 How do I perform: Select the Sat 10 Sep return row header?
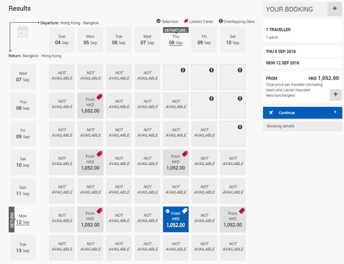point(23,163)
